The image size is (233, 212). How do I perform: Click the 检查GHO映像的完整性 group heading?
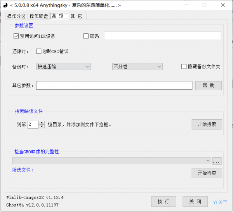[37, 151]
